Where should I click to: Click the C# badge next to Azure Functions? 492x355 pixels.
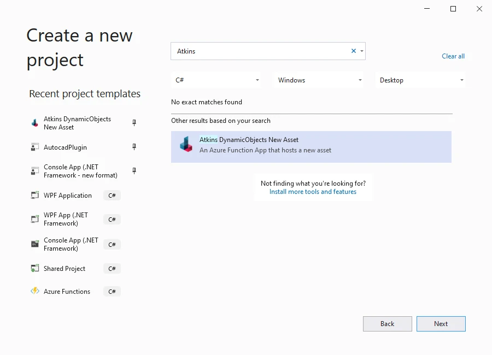[112, 291]
